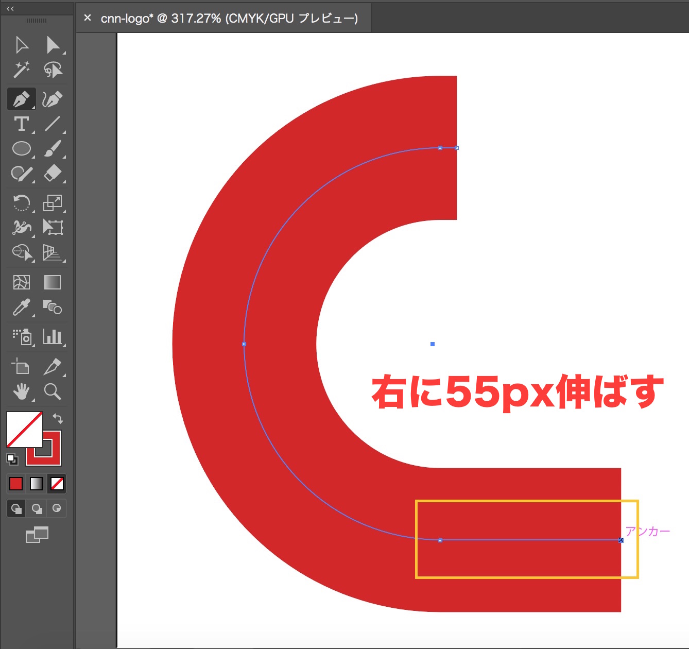The height and width of the screenshot is (649, 689).
Task: Select the Selection tool (black arrow)
Action: tap(22, 45)
